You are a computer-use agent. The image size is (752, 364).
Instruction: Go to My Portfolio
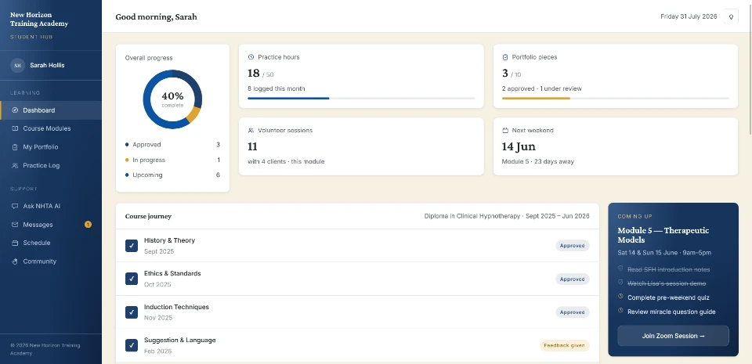tap(51, 147)
